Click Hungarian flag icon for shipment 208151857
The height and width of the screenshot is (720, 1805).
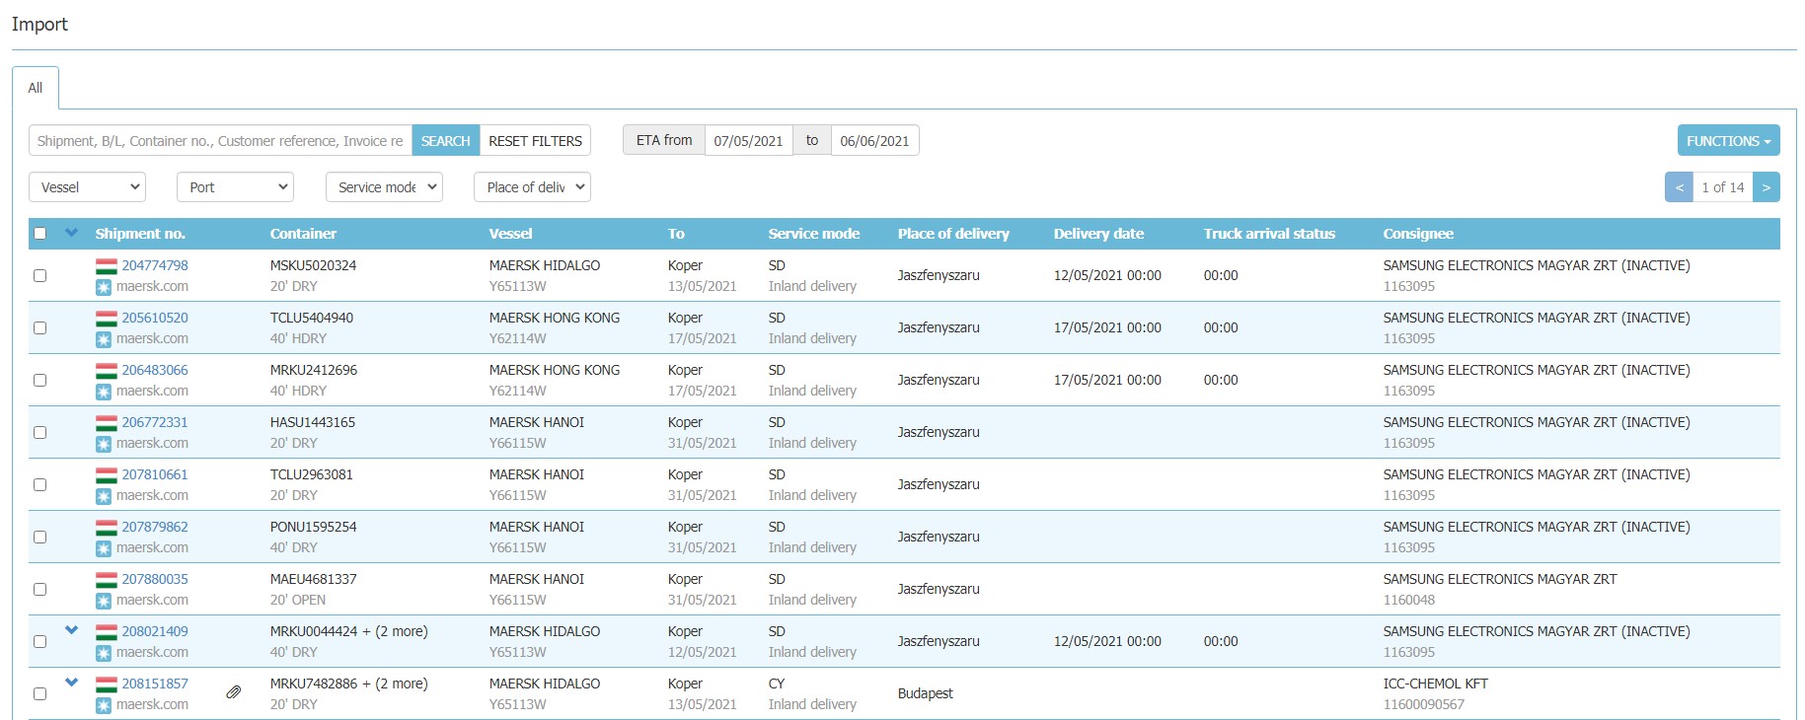point(107,684)
